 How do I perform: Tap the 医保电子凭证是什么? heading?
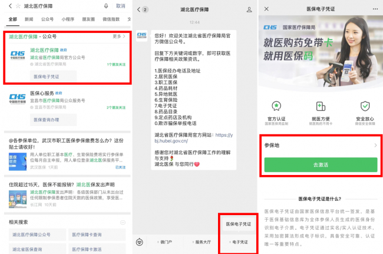pos(320,199)
